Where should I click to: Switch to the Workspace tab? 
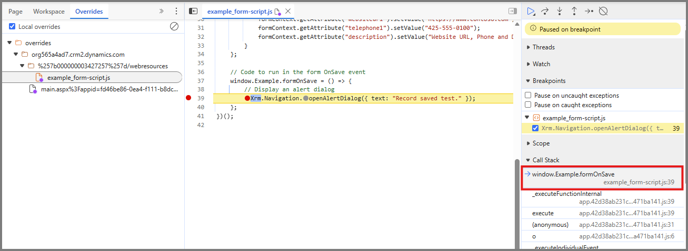pyautogui.click(x=49, y=11)
